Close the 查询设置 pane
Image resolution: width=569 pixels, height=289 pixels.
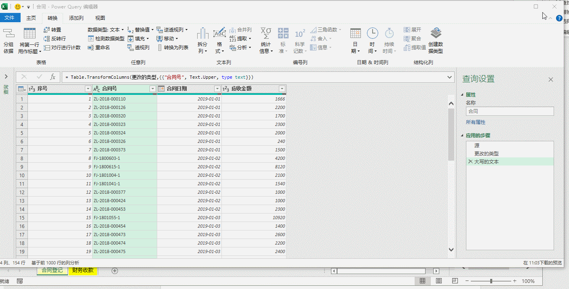[551, 80]
